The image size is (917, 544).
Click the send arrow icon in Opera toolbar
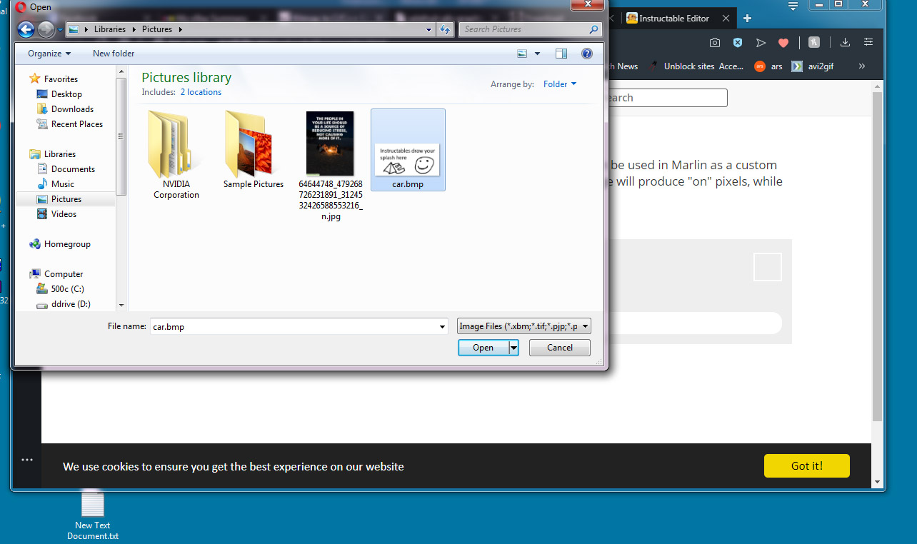pos(761,43)
